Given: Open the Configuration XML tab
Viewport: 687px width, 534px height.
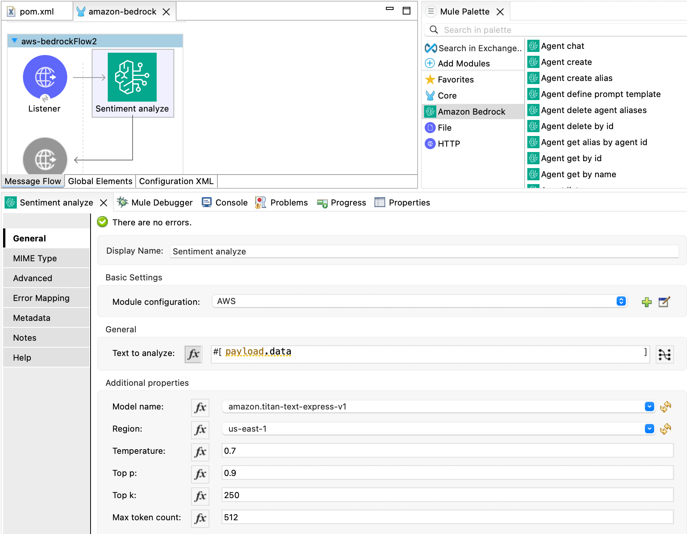Looking at the screenshot, I should (176, 181).
